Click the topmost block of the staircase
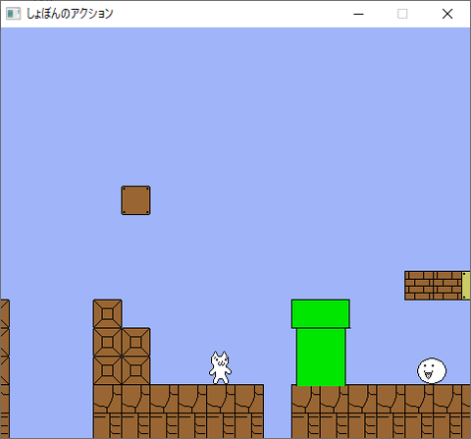This screenshot has height=439, width=471. pyautogui.click(x=107, y=313)
